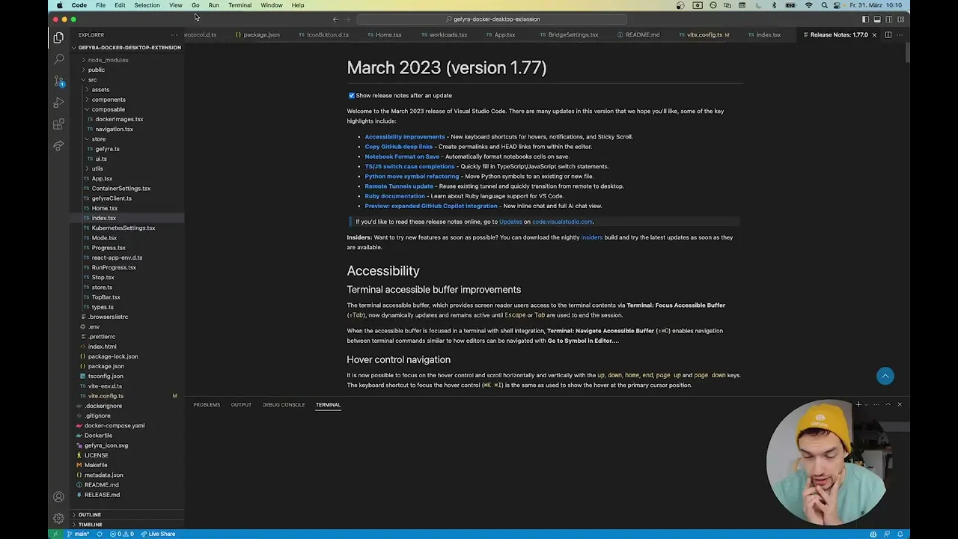
Task: Open the Remote Tunnels update link
Action: coord(399,186)
